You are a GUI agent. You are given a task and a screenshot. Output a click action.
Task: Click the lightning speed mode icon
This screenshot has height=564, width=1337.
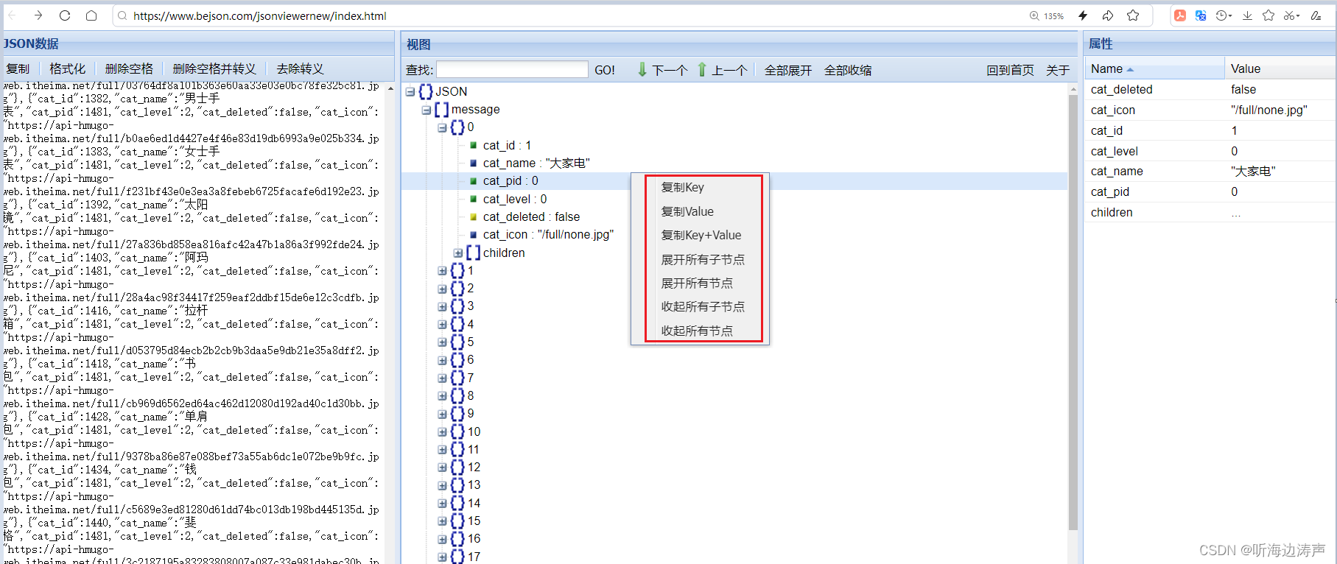1083,15
